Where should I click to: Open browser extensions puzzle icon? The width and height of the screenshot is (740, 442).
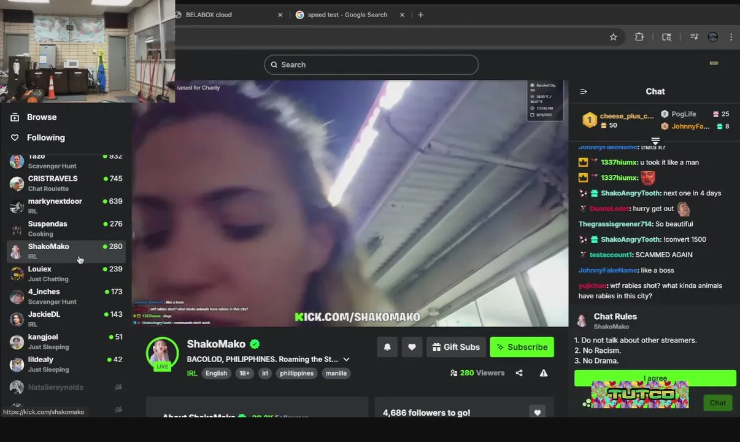(639, 37)
